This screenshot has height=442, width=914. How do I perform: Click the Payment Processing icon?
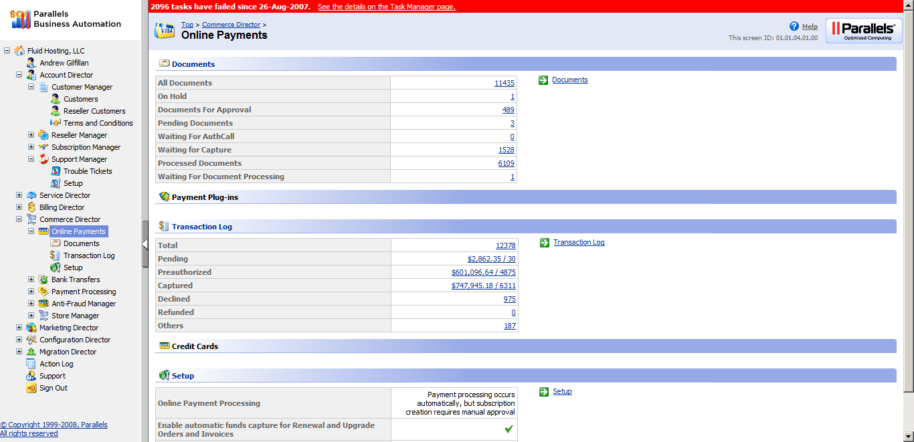tap(43, 292)
